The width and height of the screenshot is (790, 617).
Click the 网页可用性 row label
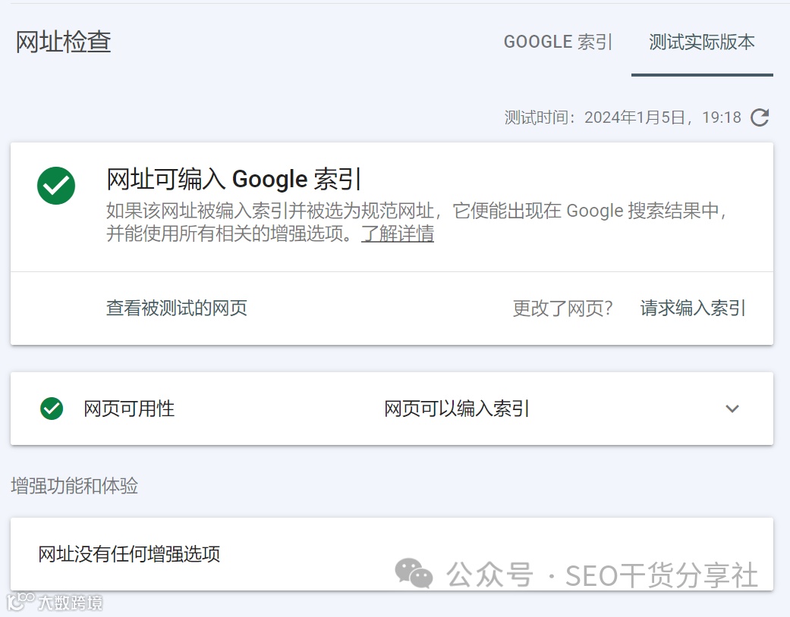point(129,409)
